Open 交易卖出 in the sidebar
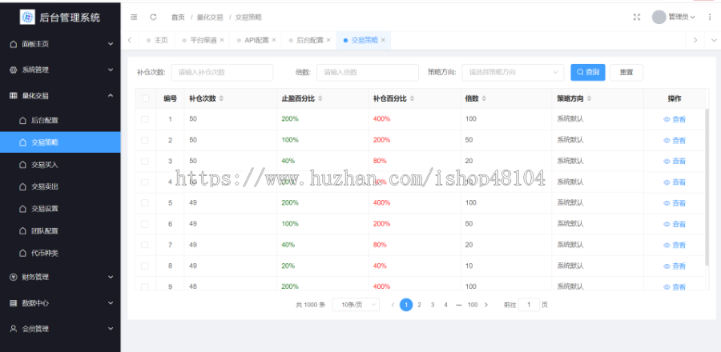 60,186
